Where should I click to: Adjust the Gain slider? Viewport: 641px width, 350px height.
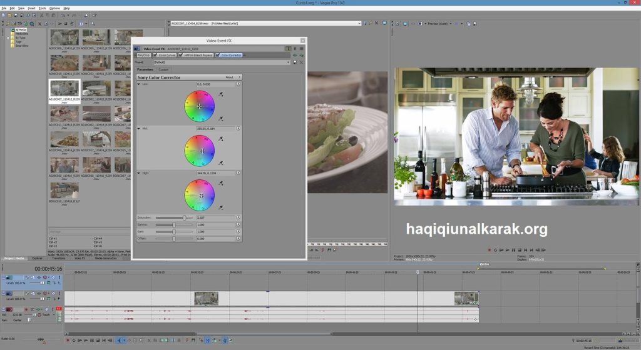(x=174, y=232)
